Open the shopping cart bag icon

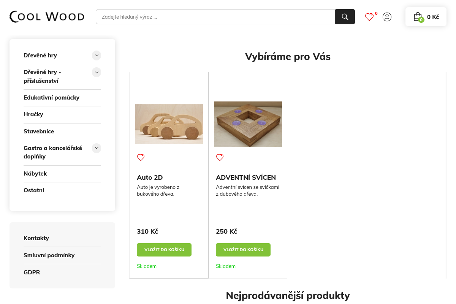click(x=418, y=17)
